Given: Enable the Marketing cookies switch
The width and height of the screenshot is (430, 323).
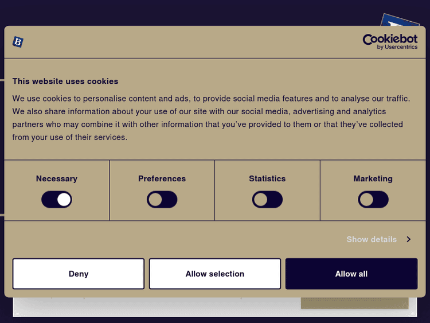Looking at the screenshot, I should click(373, 200).
